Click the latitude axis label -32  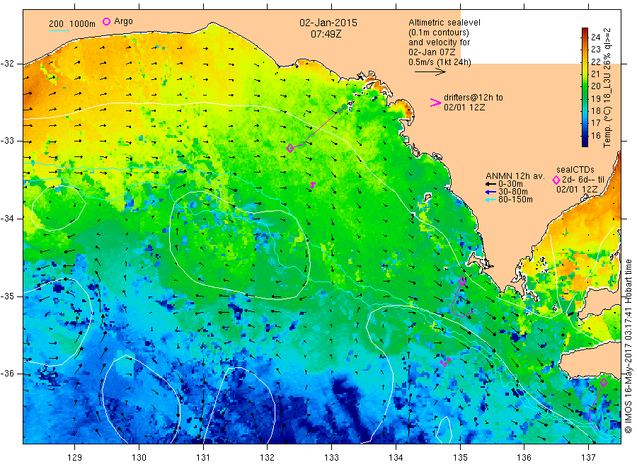pos(7,64)
